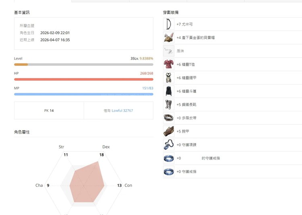Click the last 守護戒指 ring icon
This screenshot has height=215, width=302.
click(x=169, y=172)
